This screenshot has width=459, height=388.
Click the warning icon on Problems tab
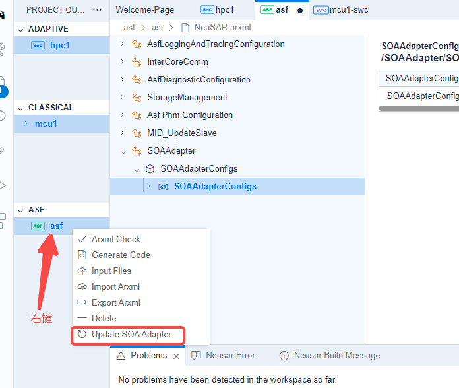[121, 356]
